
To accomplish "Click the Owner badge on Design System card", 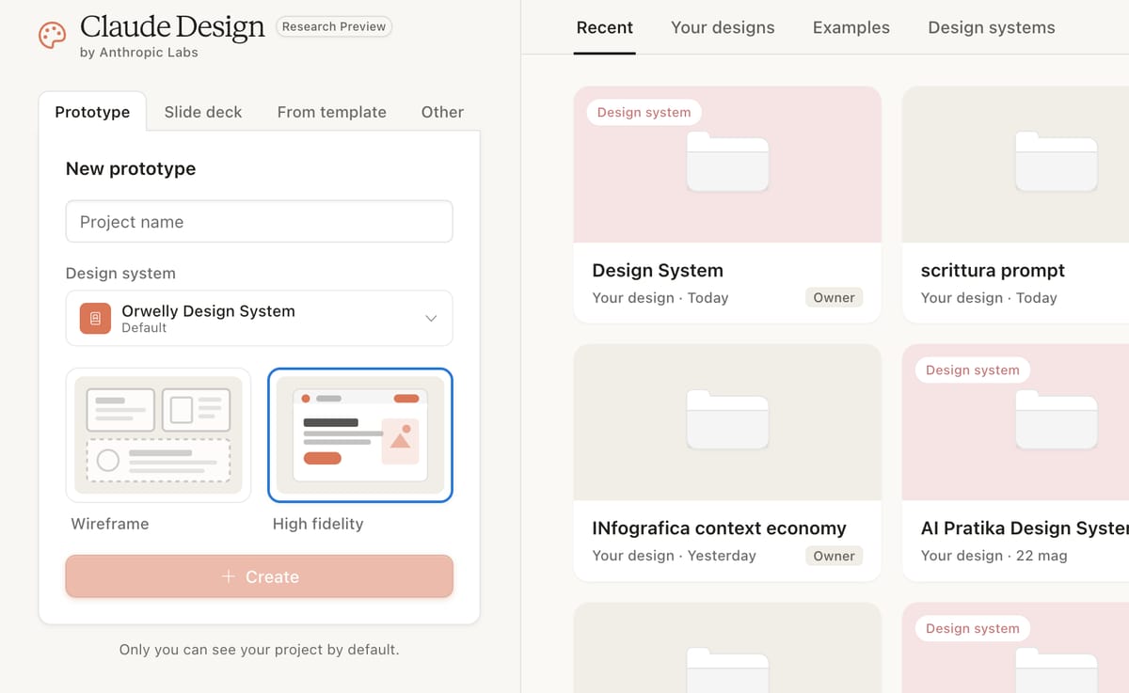I will [835, 297].
